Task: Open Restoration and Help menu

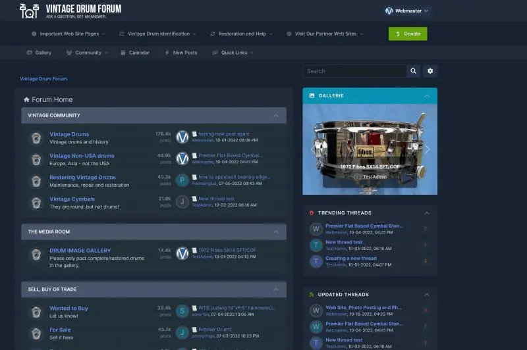Action: [241, 34]
